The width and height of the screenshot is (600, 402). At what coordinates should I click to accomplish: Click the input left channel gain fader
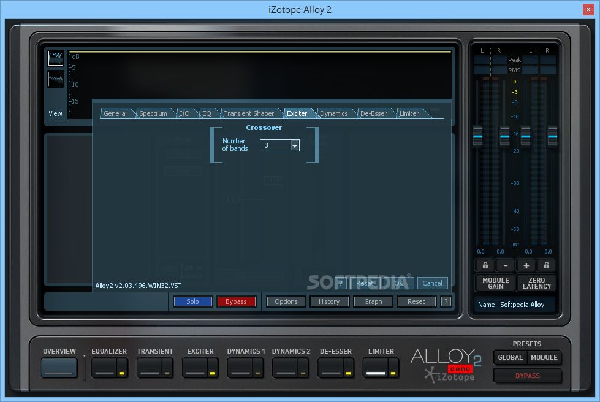(477, 136)
